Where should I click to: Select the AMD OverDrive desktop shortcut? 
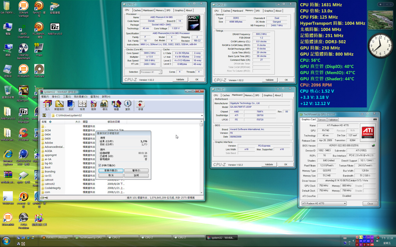[24, 30]
